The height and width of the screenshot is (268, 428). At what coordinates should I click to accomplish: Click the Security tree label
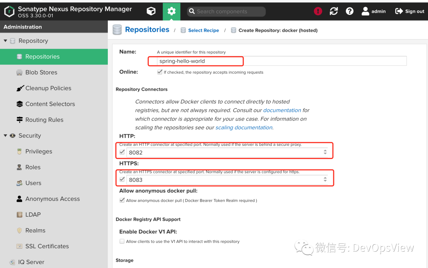[x=30, y=136]
